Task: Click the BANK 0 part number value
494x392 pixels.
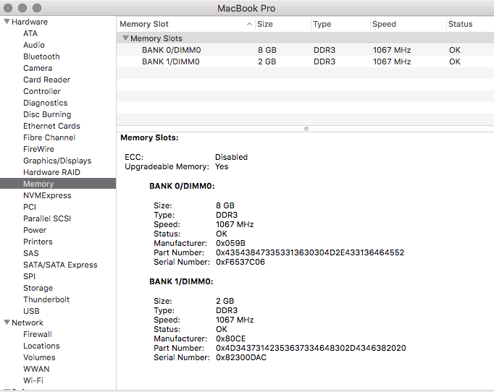Action: 310,252
